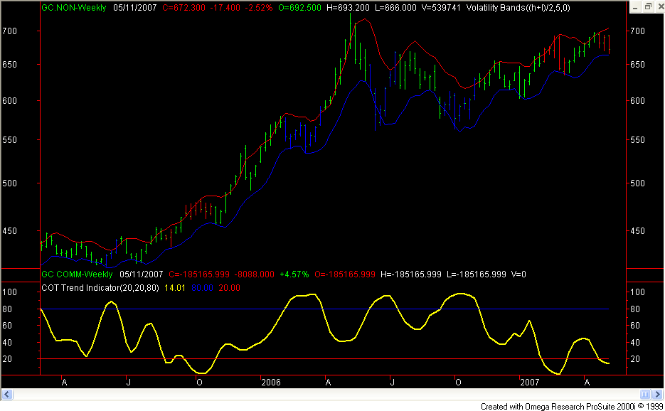665x411 pixels.
Task: Click the closing price C=672.300 value
Action: tap(184, 8)
